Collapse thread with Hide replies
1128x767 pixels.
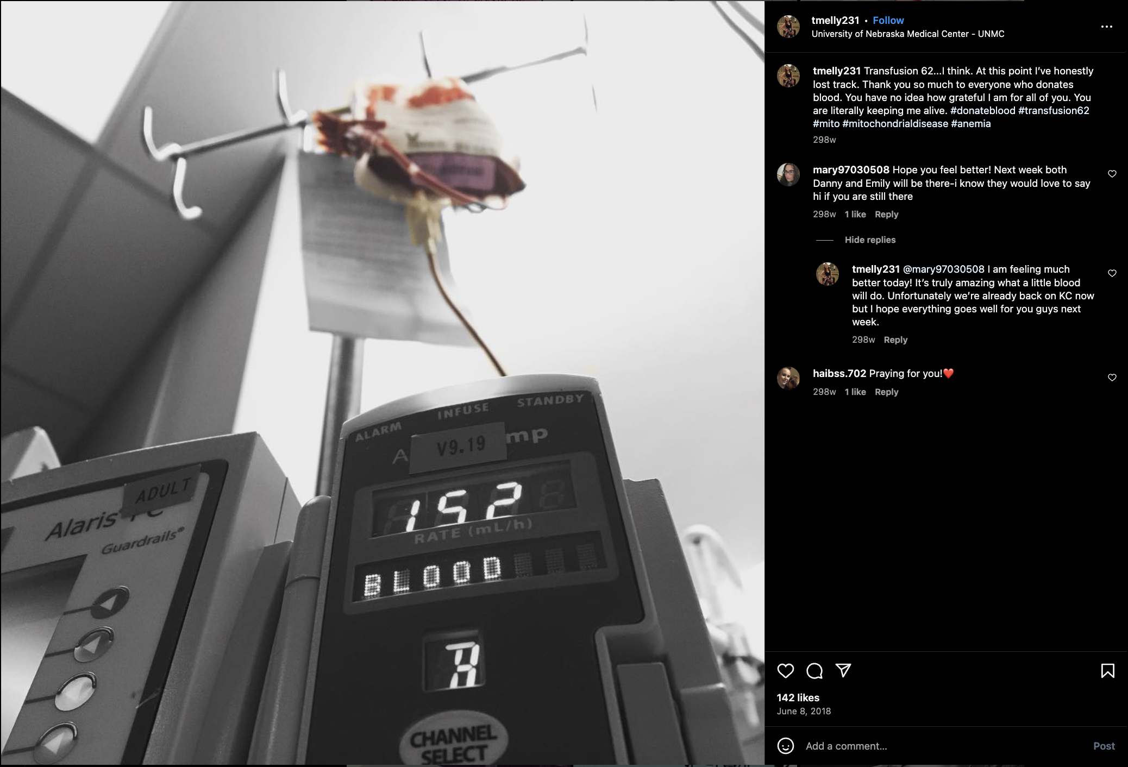(870, 240)
